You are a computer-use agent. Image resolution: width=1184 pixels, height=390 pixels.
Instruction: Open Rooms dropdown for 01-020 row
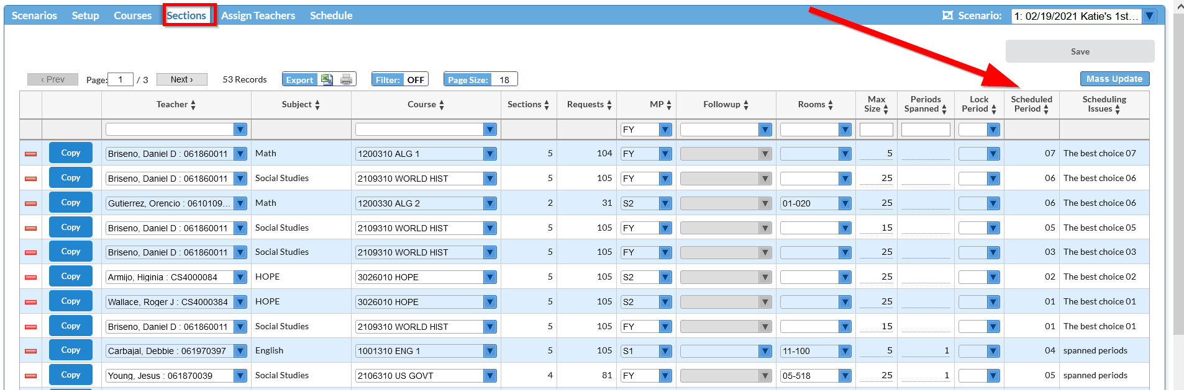pos(844,203)
